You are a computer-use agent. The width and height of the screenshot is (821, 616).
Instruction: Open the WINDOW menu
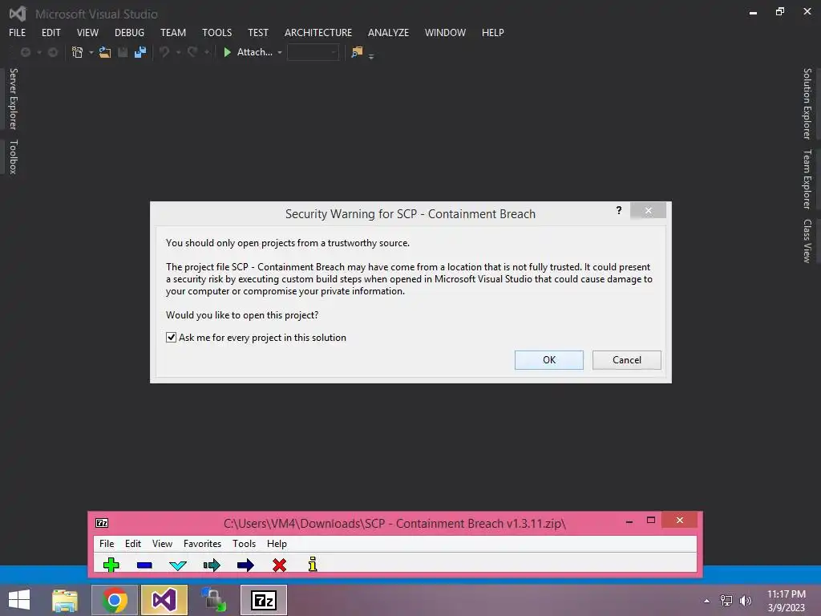(x=445, y=32)
